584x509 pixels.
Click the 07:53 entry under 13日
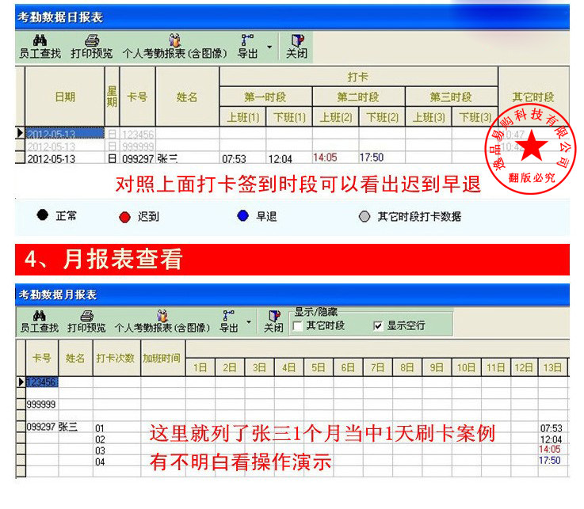coord(552,428)
